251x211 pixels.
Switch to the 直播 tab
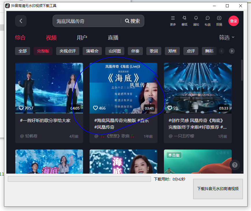pos(113,38)
